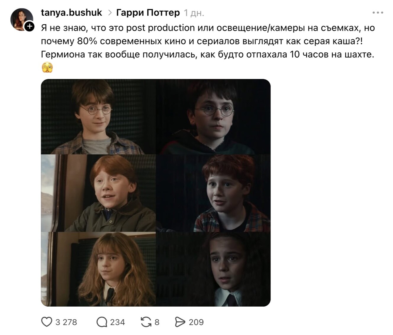Image resolution: width=393 pixels, height=335 pixels.
Task: Open the Гарри Поттер topic link
Action: click(x=148, y=13)
